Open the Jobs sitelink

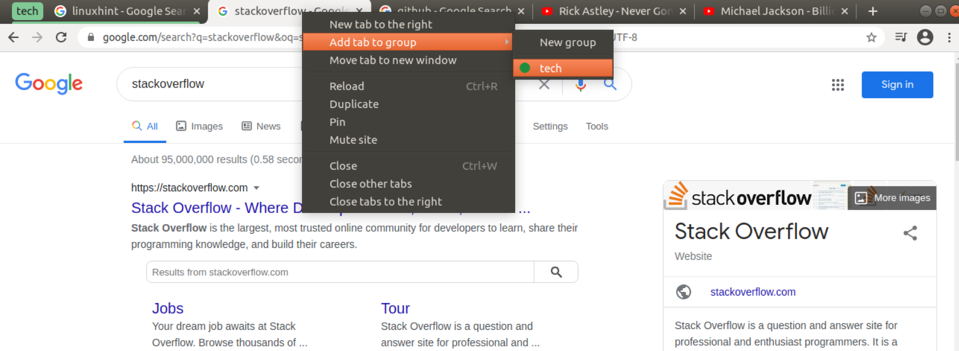click(x=167, y=308)
